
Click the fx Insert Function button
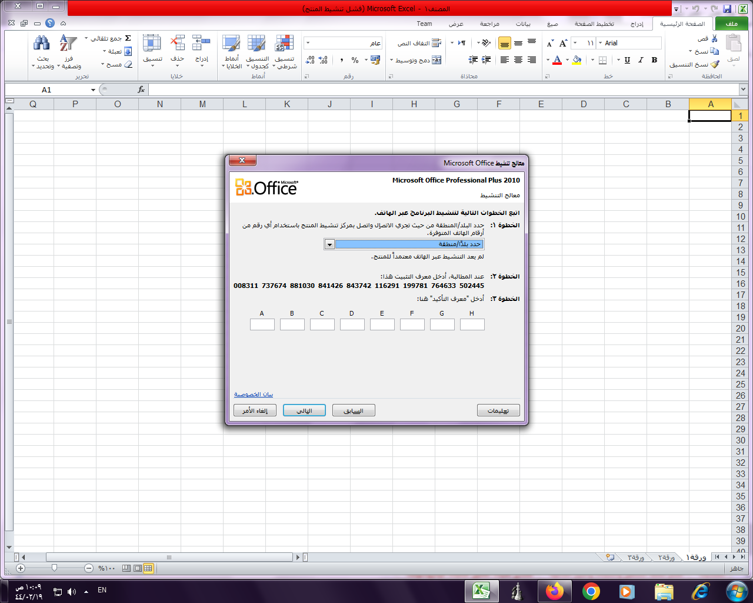pyautogui.click(x=141, y=90)
